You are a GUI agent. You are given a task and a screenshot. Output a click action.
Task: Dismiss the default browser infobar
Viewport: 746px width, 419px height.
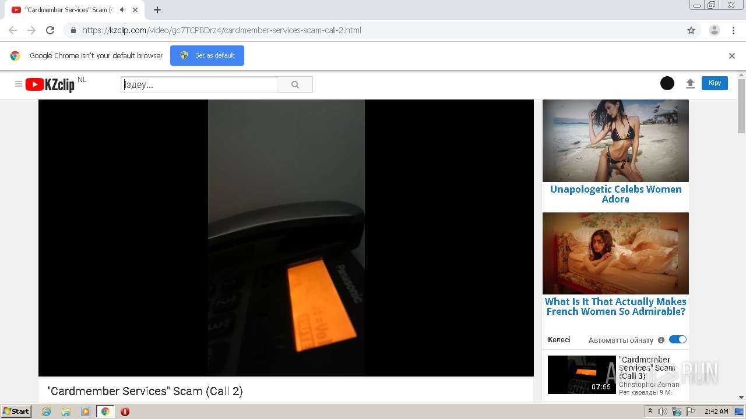click(732, 56)
